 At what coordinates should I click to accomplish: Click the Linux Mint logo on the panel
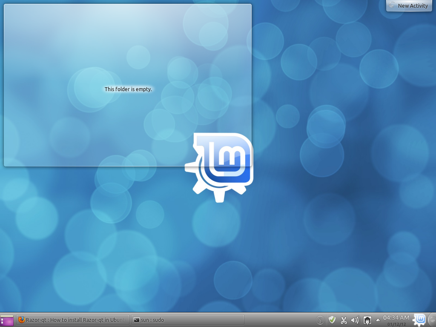point(420,319)
